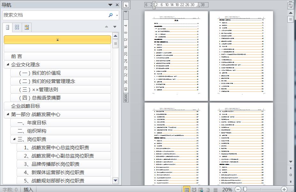
Task: Click the 字数: 0 word count indicator
Action: tap(10, 189)
